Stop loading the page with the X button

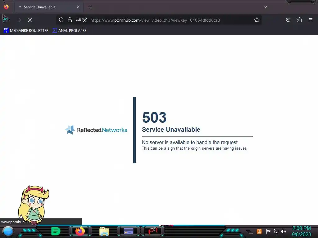click(x=30, y=20)
